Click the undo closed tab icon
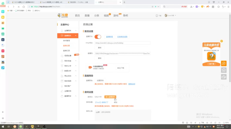Screen dimensions: 231x129 click(x=223, y=7)
